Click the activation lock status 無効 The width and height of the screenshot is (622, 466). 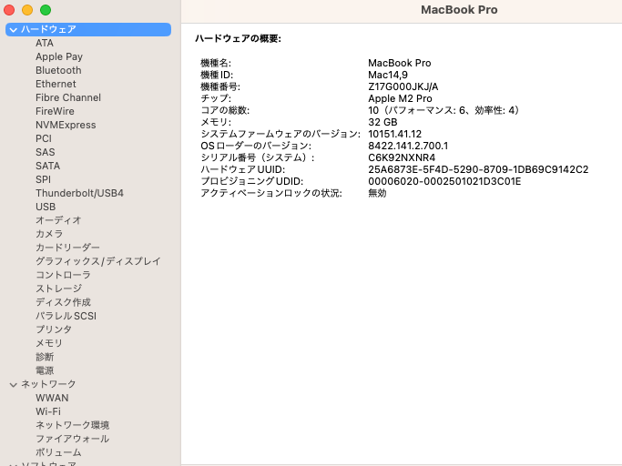pos(377,193)
